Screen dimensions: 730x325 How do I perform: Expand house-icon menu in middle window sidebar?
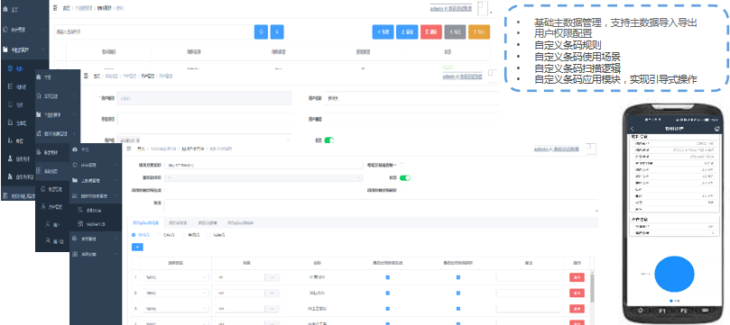58,96
